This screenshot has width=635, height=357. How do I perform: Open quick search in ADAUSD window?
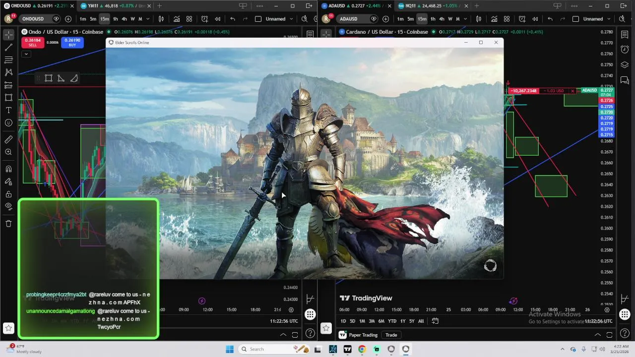[x=622, y=19]
